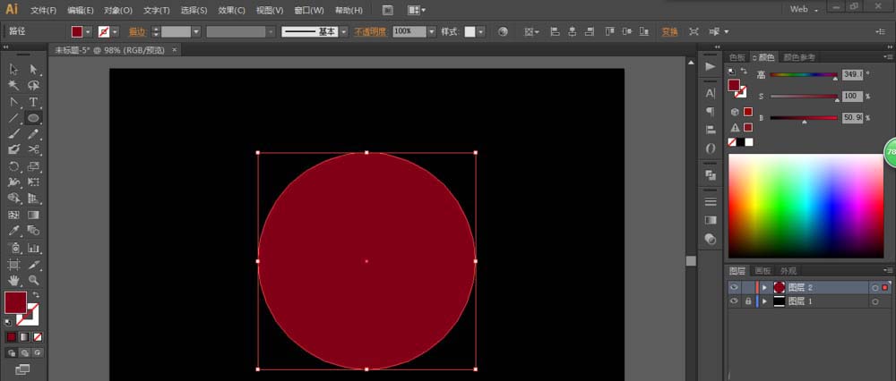
Task: Switch to the 外观 appearance tab
Action: pyautogui.click(x=788, y=271)
